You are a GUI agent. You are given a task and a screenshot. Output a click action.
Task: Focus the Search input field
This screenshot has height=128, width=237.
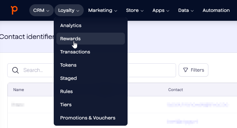(x=92, y=70)
